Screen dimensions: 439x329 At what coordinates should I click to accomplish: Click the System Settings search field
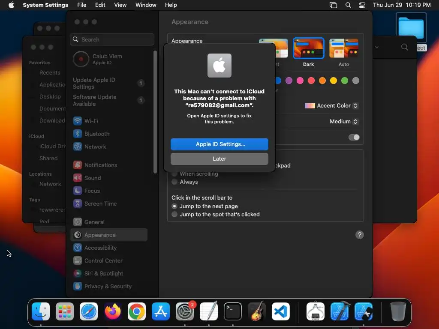pos(112,39)
